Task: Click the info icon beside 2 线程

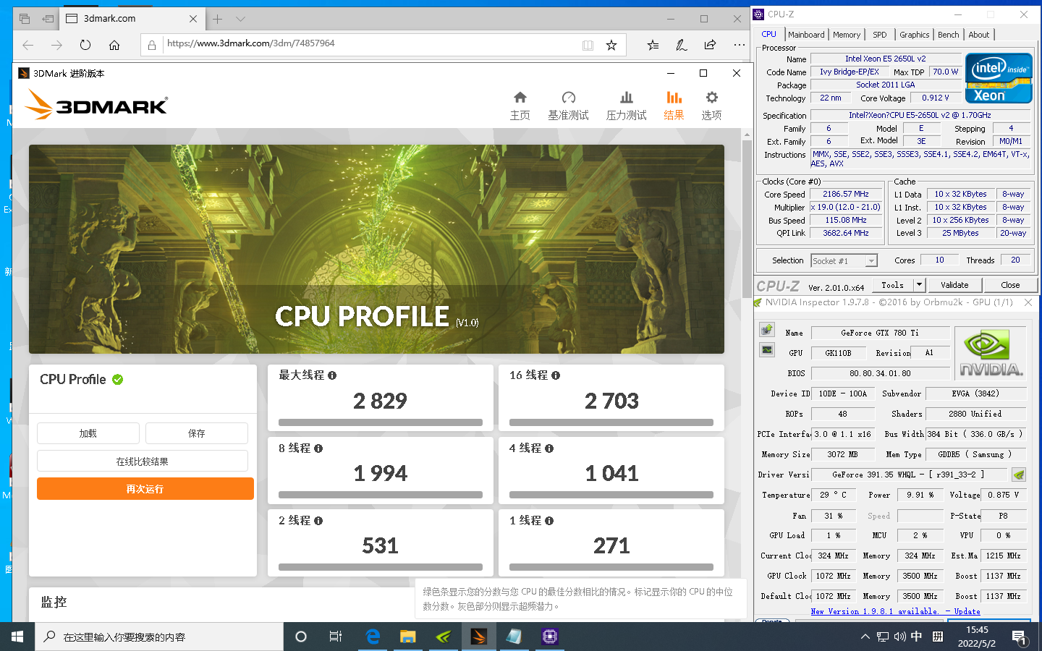Action: tap(318, 521)
